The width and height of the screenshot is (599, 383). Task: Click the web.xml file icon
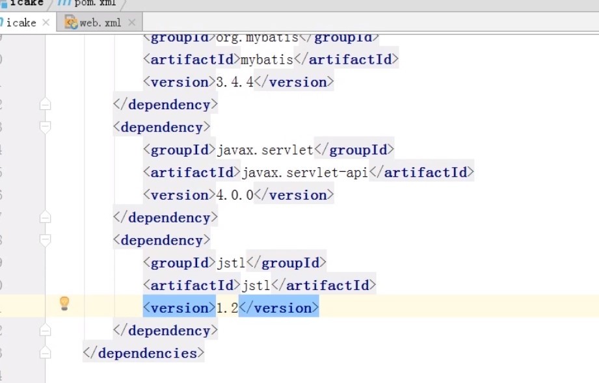click(71, 23)
